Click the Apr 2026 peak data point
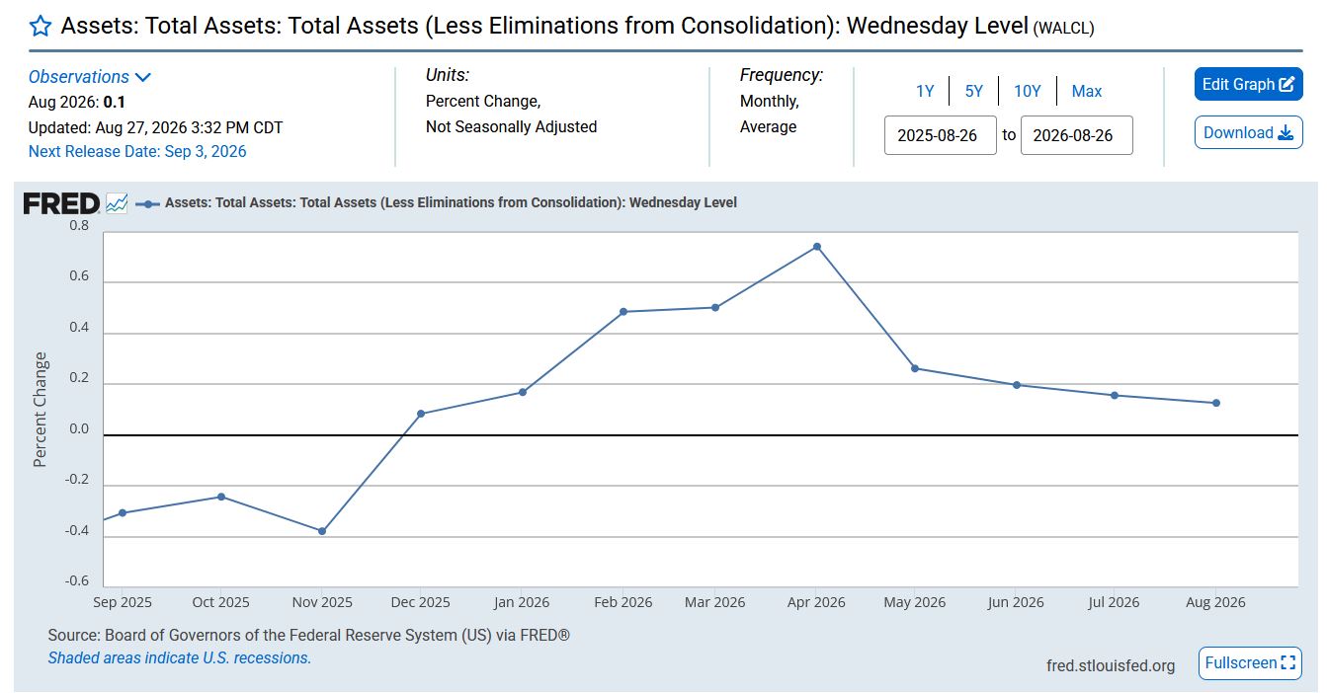Viewport: 1327px width, 693px height. (x=817, y=247)
